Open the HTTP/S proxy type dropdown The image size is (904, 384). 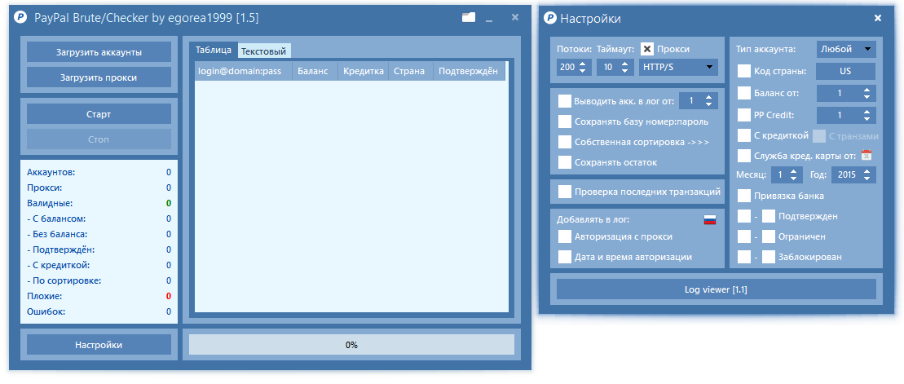click(x=678, y=68)
